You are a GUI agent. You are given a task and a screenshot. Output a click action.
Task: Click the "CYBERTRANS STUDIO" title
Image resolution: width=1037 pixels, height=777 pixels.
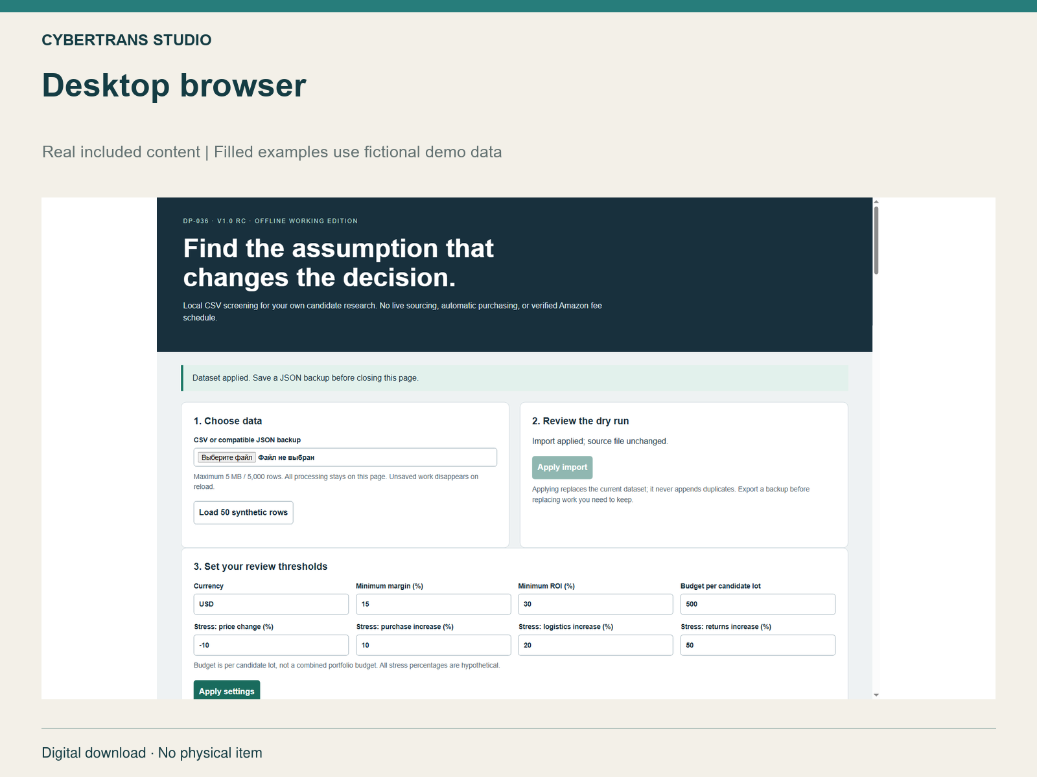[126, 40]
